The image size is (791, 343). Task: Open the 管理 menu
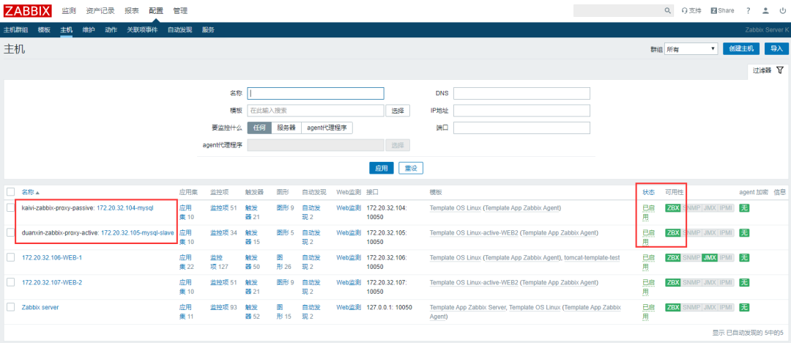pyautogui.click(x=180, y=10)
